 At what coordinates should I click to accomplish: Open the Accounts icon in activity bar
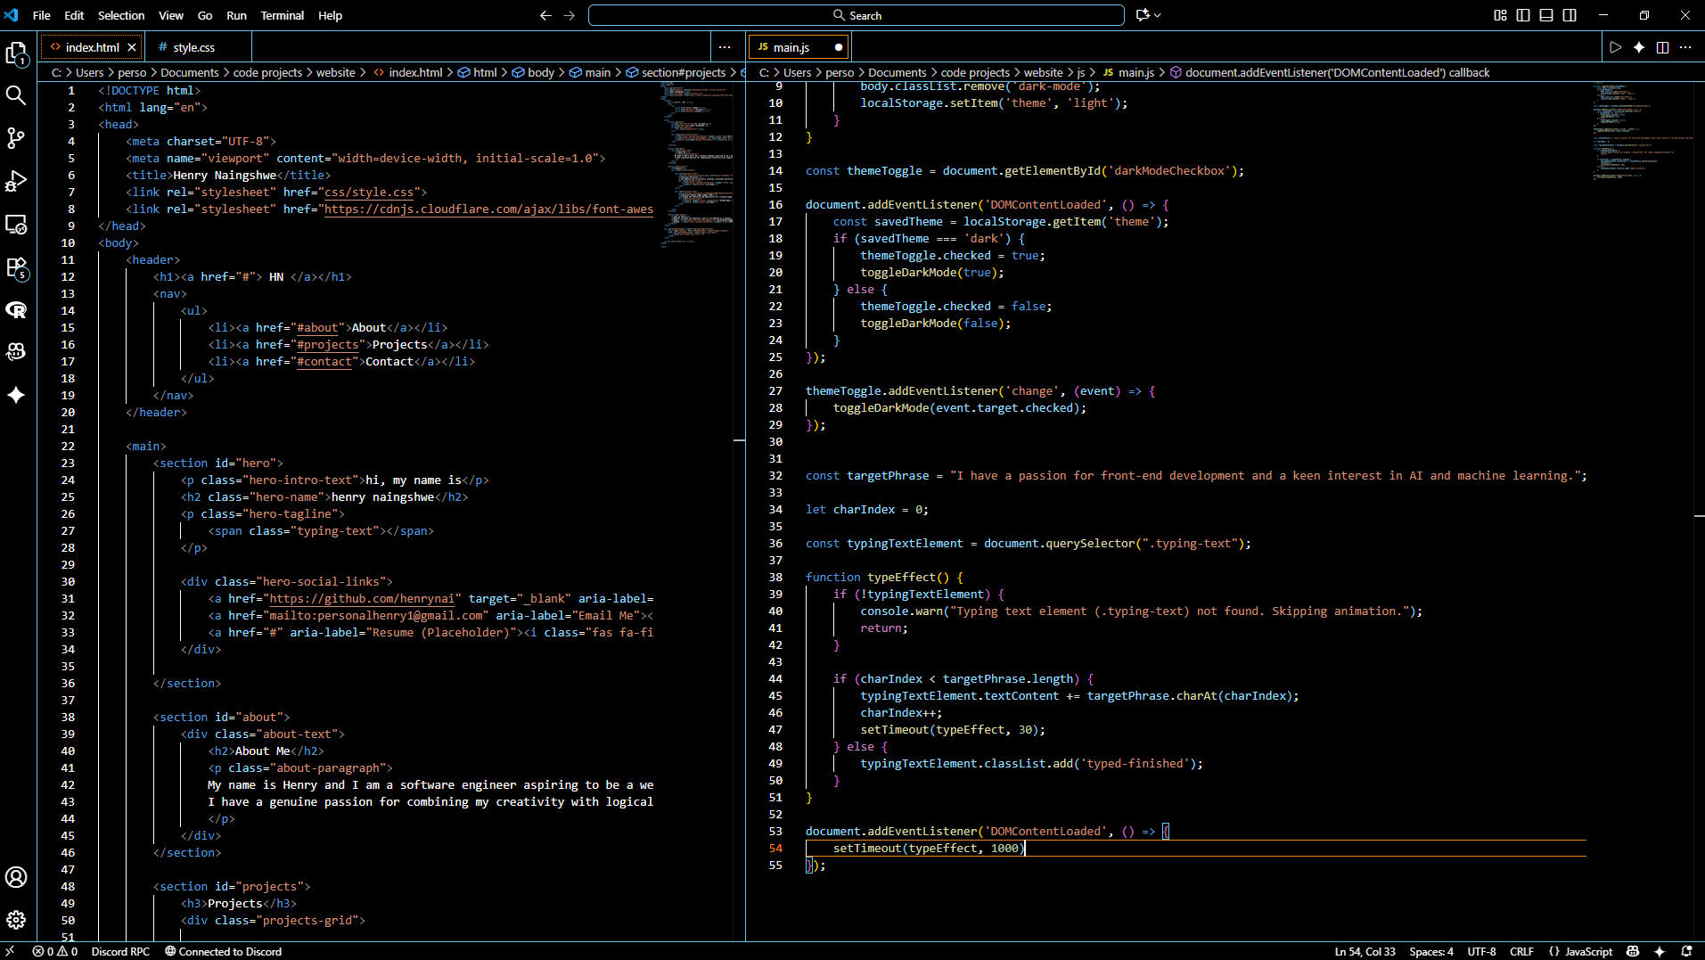click(x=16, y=877)
